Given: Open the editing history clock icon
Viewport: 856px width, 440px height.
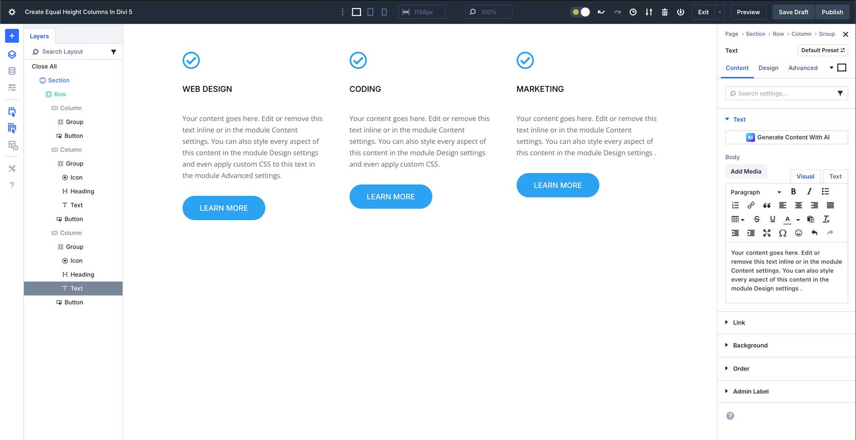Looking at the screenshot, I should click(633, 12).
